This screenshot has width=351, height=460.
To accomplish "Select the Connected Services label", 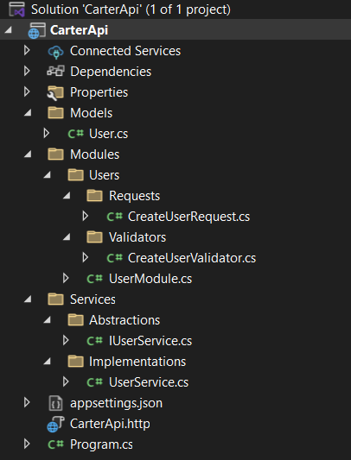I will 125,51.
